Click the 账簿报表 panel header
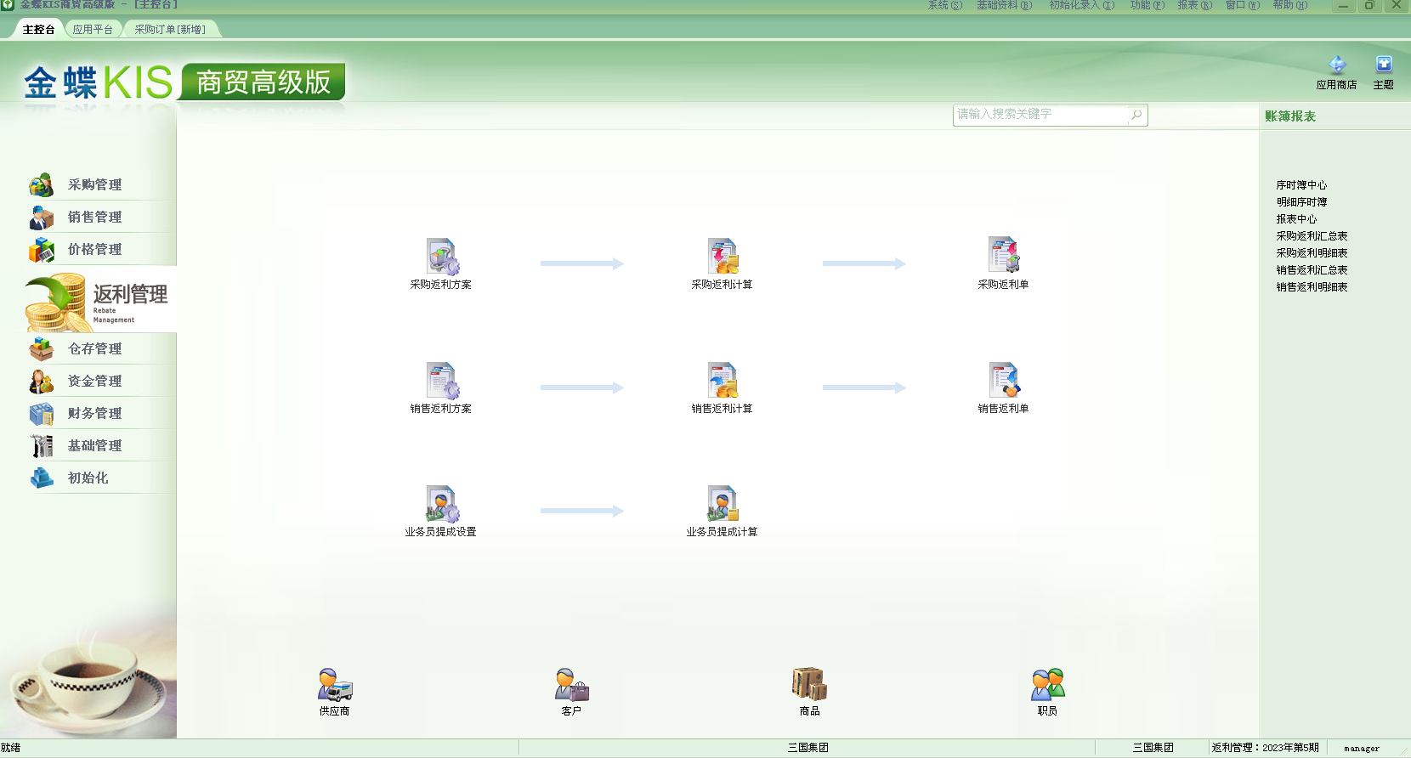The image size is (1411, 758). (x=1290, y=116)
